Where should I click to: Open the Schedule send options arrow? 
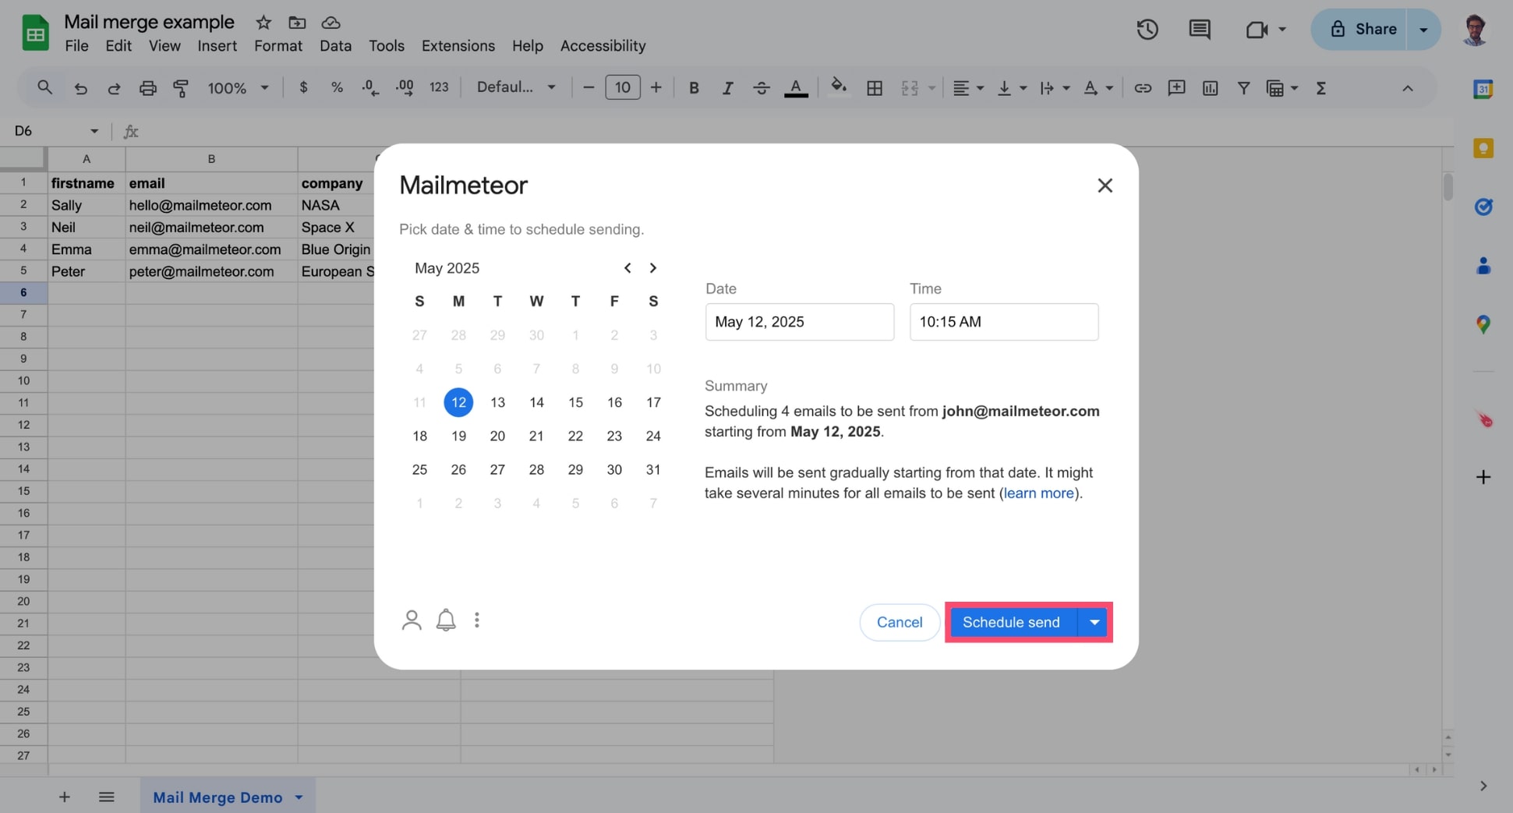coord(1094,622)
